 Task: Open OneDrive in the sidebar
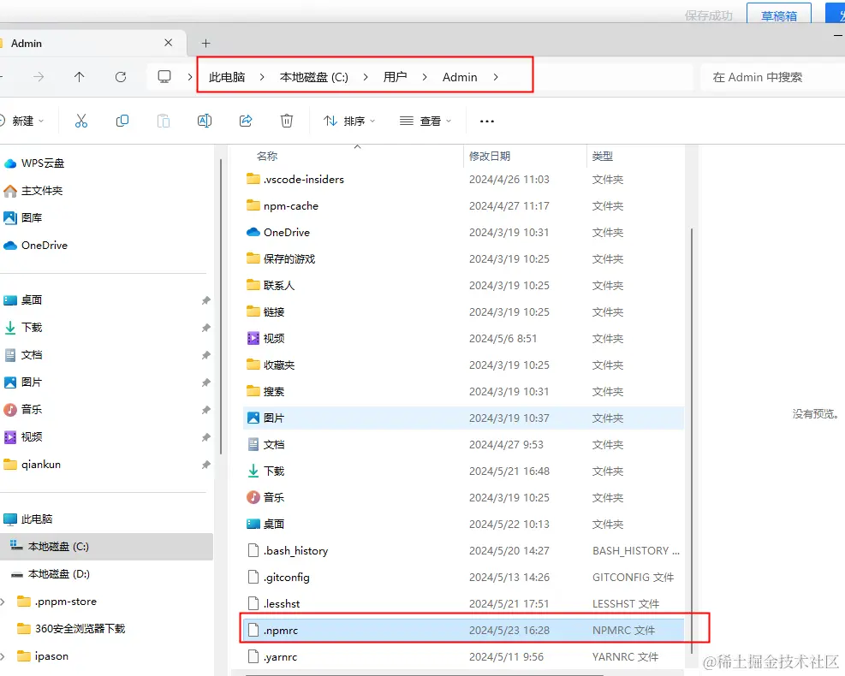click(36, 245)
